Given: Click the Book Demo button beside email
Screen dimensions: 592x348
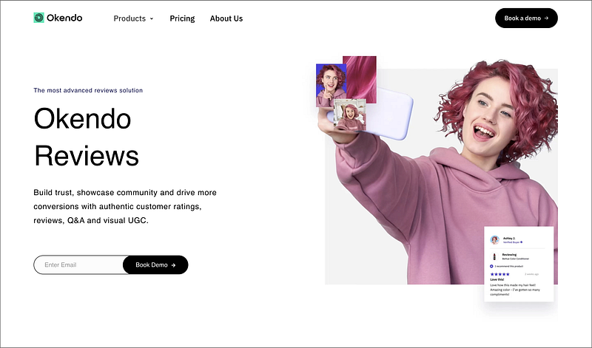Looking at the screenshot, I should point(155,265).
